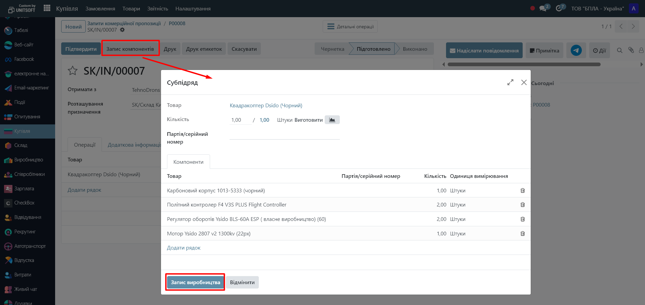
Task: Open Склад app in the sidebar
Action: [21, 145]
